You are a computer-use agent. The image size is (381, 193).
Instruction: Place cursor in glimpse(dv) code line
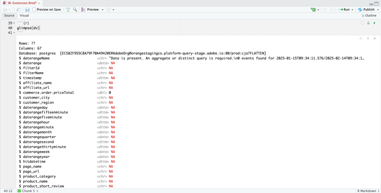tap(28, 28)
